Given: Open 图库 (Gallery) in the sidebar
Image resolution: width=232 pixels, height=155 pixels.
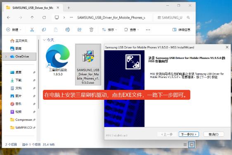Looking at the screenshot, I should tap(16, 49).
